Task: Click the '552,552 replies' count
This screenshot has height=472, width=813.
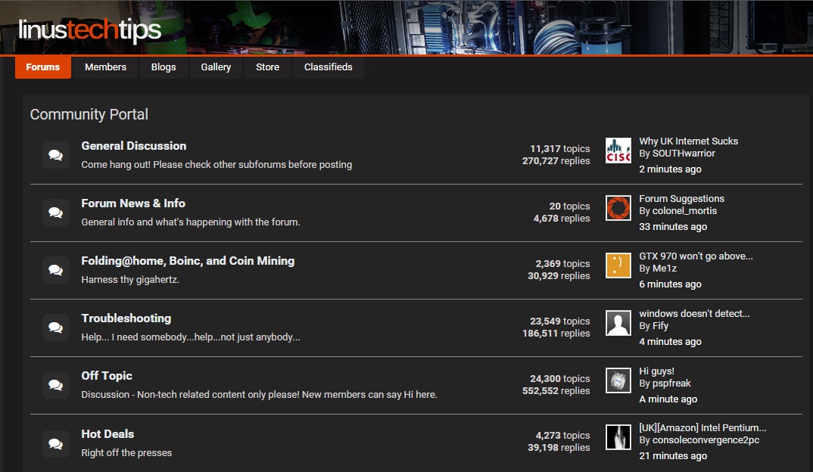Action: [556, 391]
